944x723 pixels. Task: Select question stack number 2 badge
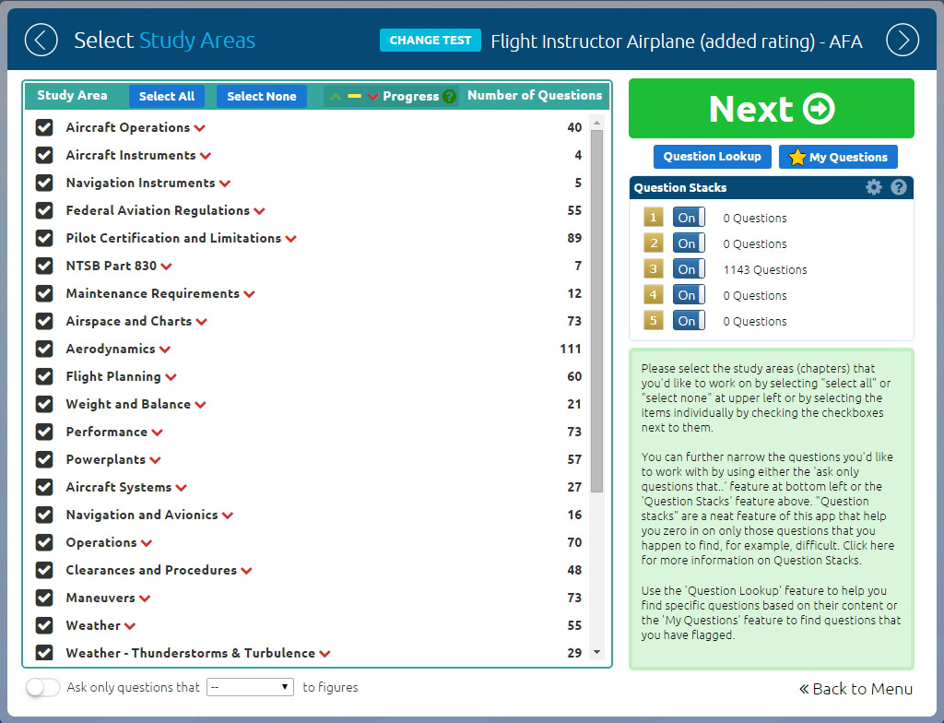click(654, 243)
